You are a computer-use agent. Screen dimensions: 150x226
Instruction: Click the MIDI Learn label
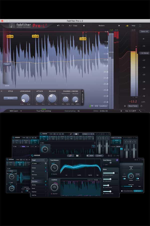14,111
